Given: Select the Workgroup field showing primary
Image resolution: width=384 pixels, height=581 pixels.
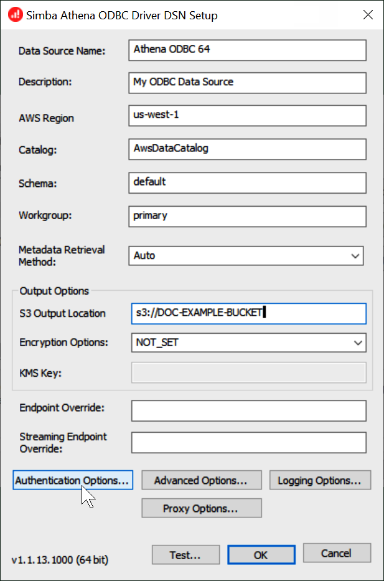Looking at the screenshot, I should point(246,216).
